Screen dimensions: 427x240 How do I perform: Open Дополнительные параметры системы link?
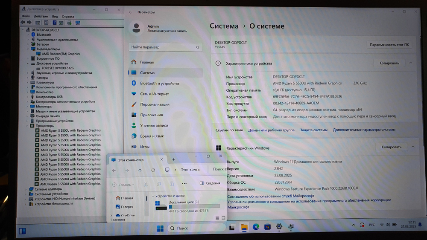(x=364, y=130)
